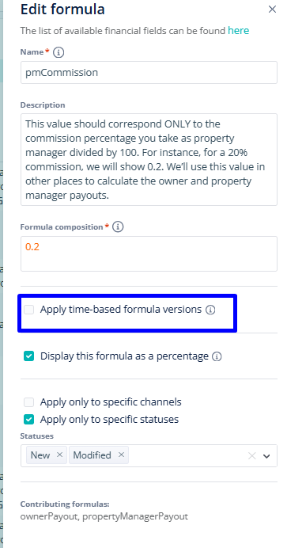Clear all selected statuses
The width and height of the screenshot is (287, 548).
(251, 455)
